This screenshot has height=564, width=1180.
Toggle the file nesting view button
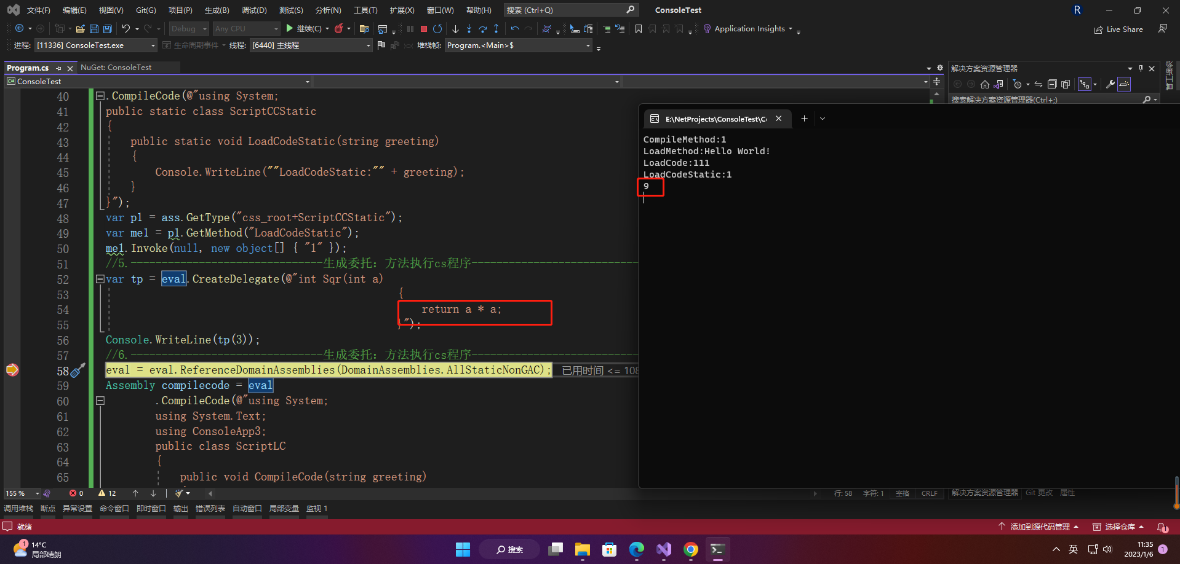(1085, 84)
